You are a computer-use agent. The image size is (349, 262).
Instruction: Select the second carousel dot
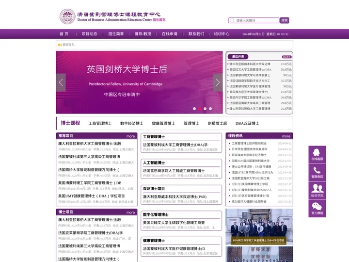pos(200,109)
